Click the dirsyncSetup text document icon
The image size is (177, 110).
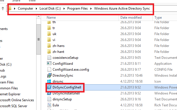[49, 99]
